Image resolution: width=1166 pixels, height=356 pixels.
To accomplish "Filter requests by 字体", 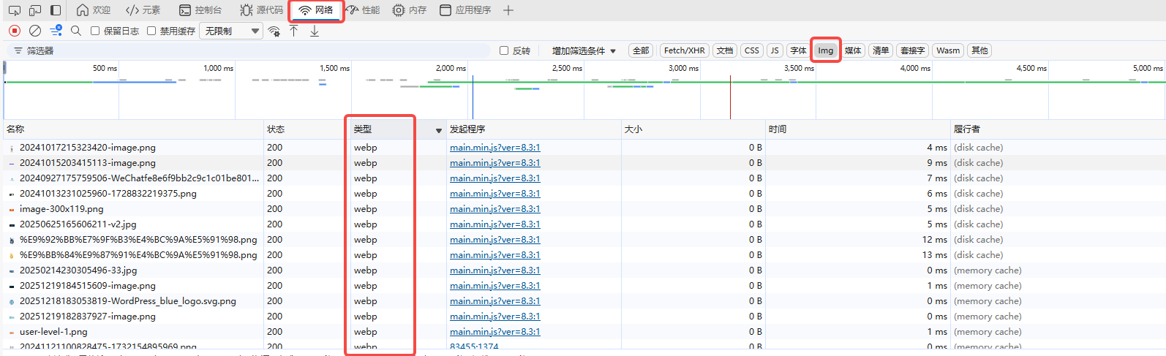I will point(798,50).
